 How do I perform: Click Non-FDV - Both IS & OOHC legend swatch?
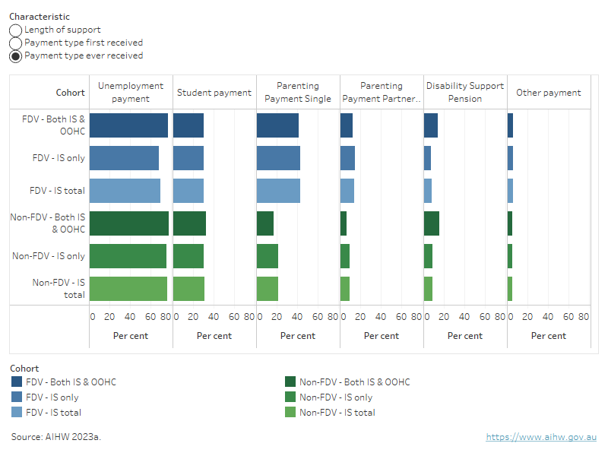coord(290,382)
